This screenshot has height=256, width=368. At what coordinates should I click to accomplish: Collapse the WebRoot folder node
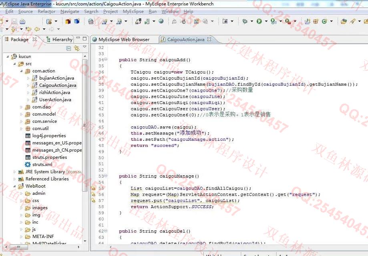click(x=14, y=186)
